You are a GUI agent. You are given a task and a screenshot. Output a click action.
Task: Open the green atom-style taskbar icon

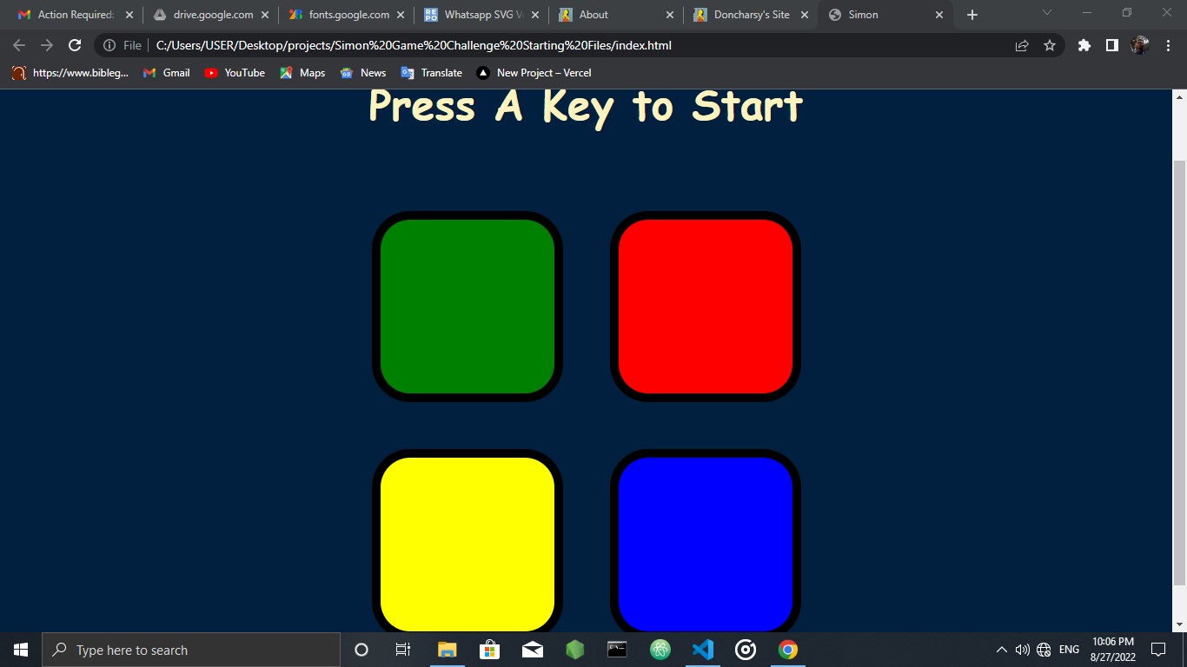point(660,650)
